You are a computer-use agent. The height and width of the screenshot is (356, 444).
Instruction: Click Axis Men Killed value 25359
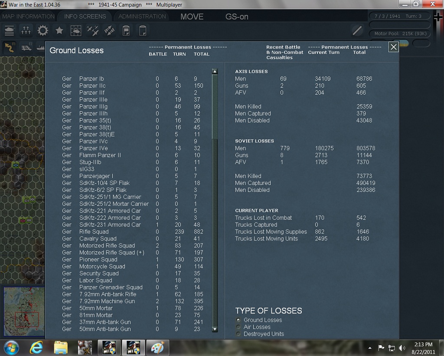coord(364,106)
